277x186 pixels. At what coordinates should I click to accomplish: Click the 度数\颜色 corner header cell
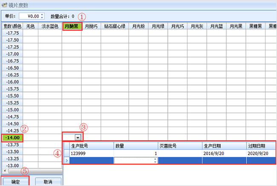12,26
